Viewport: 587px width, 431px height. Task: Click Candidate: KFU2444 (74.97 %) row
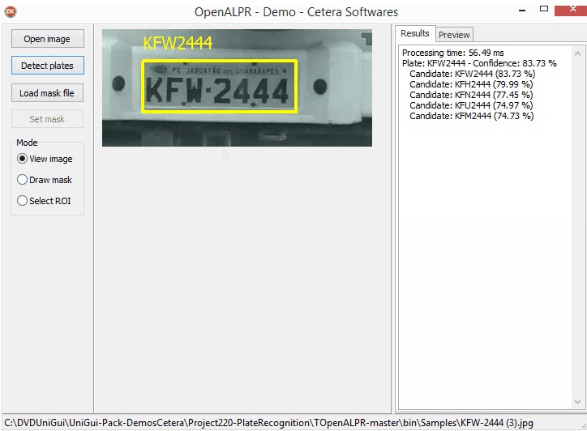coord(471,105)
